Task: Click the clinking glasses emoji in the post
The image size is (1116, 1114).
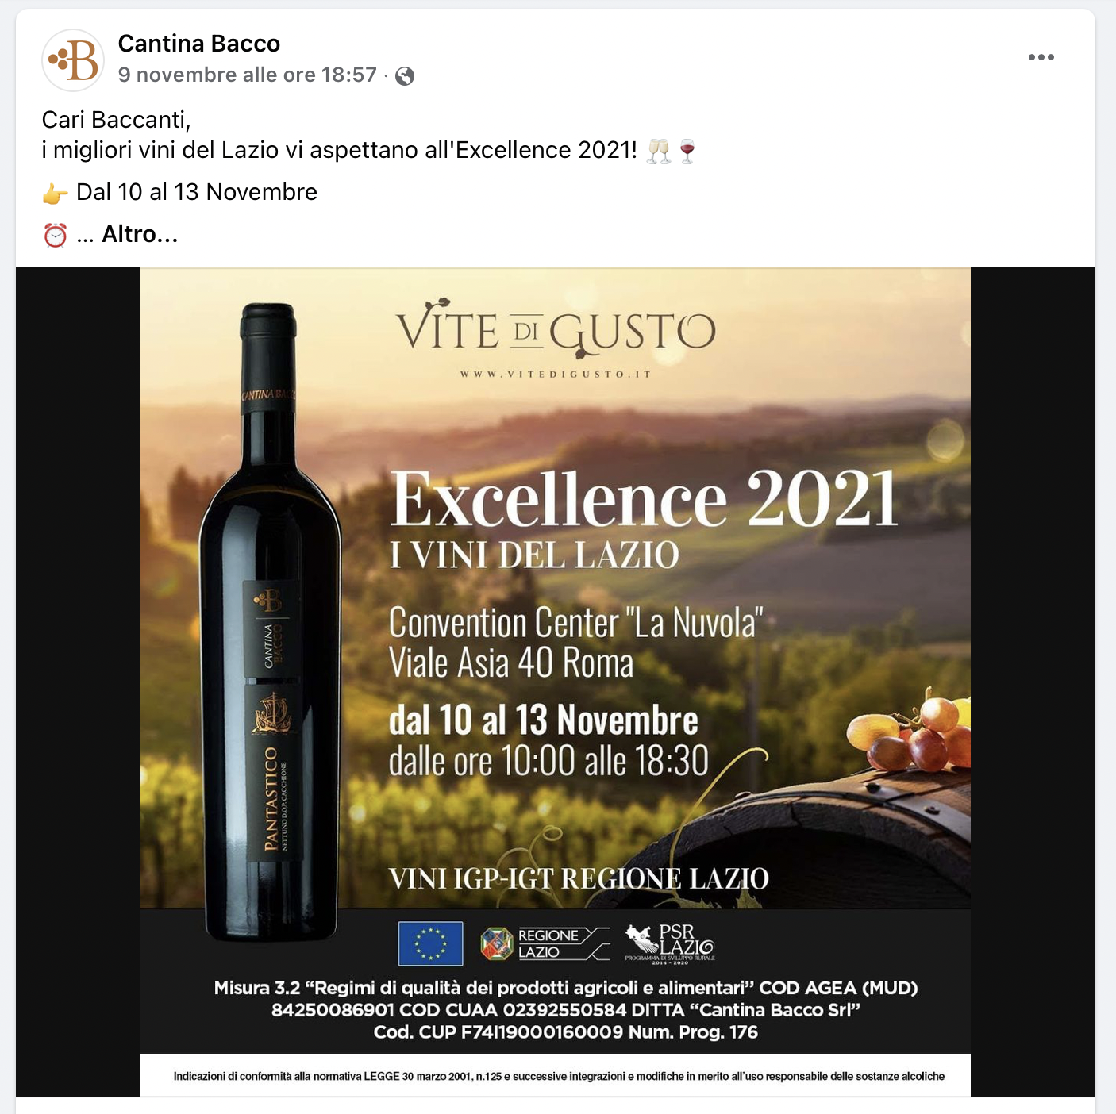Action: 659,151
